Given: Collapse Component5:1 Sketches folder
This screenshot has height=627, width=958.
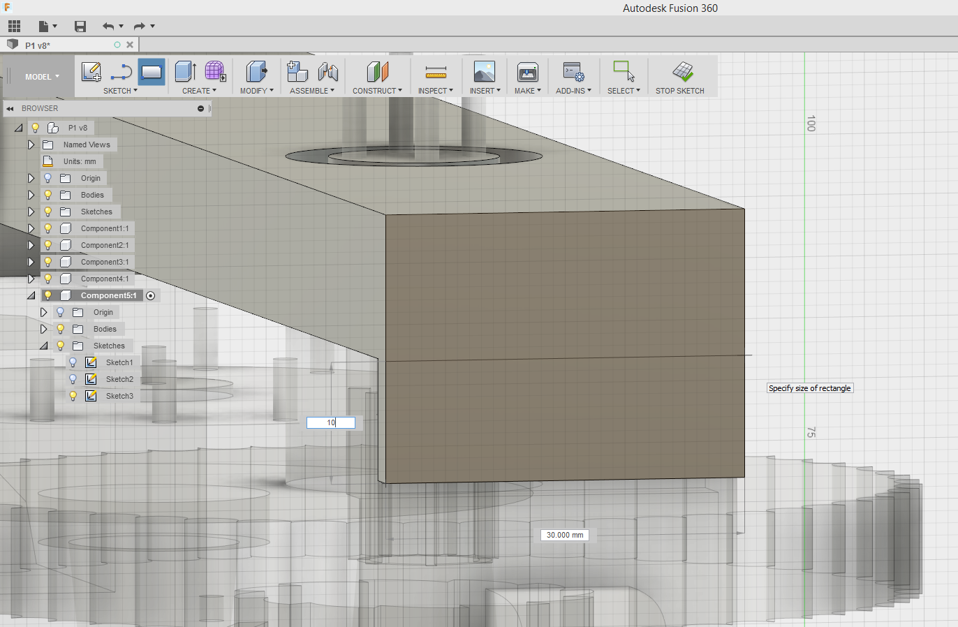Looking at the screenshot, I should click(x=43, y=346).
